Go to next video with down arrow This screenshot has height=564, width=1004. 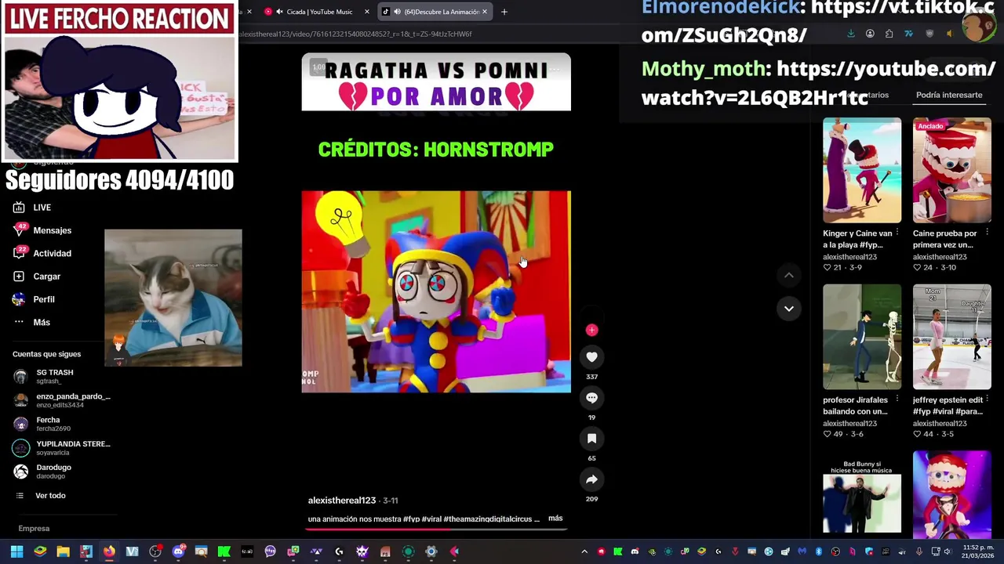(789, 309)
